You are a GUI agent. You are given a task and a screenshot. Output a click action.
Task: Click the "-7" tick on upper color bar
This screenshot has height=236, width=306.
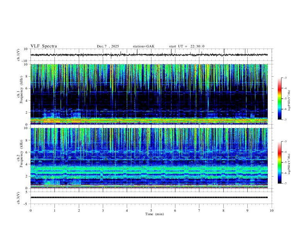pos(285,120)
